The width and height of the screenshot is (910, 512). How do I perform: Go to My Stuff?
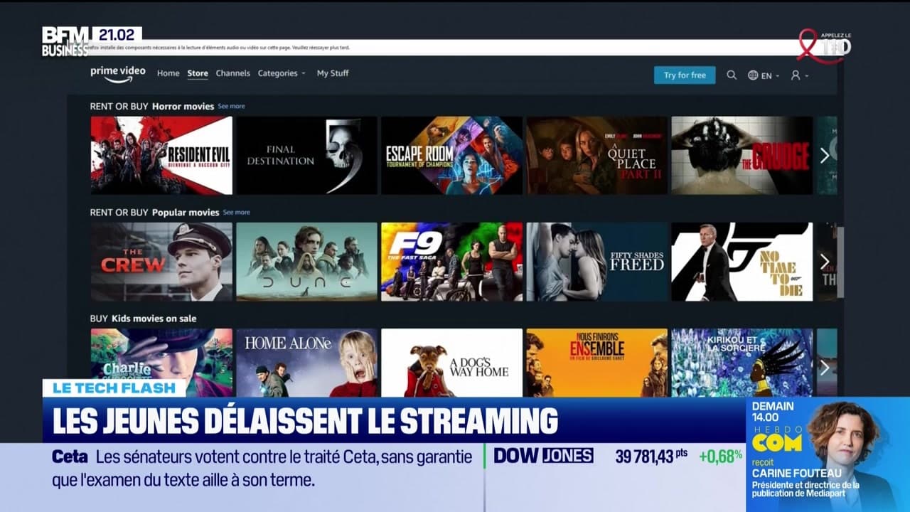tap(332, 73)
